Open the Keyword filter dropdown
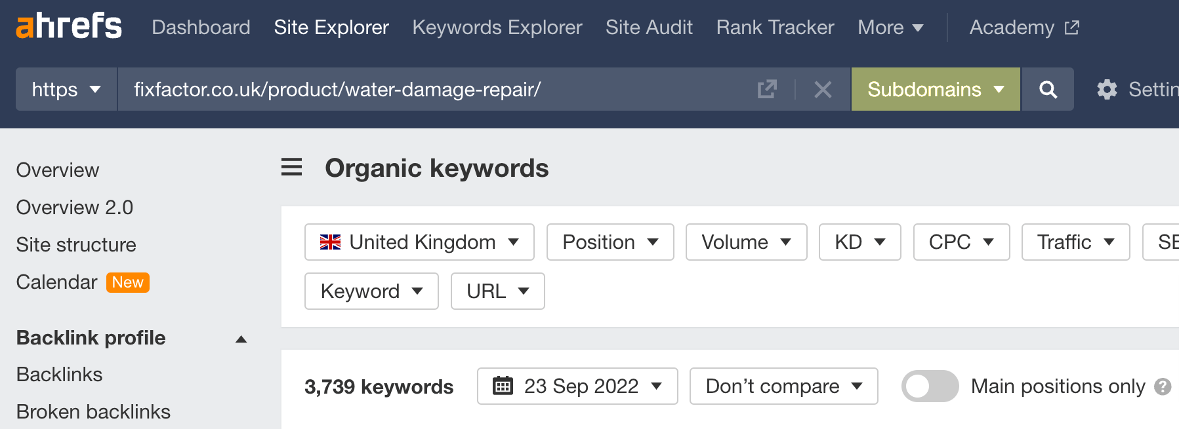Screen dimensions: 1179x429 coord(371,291)
